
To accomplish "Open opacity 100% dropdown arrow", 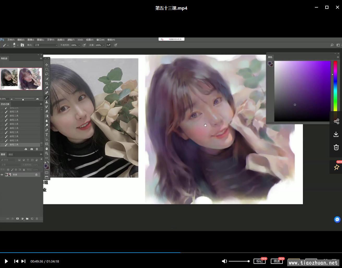I will pyautogui.click(x=79, y=45).
